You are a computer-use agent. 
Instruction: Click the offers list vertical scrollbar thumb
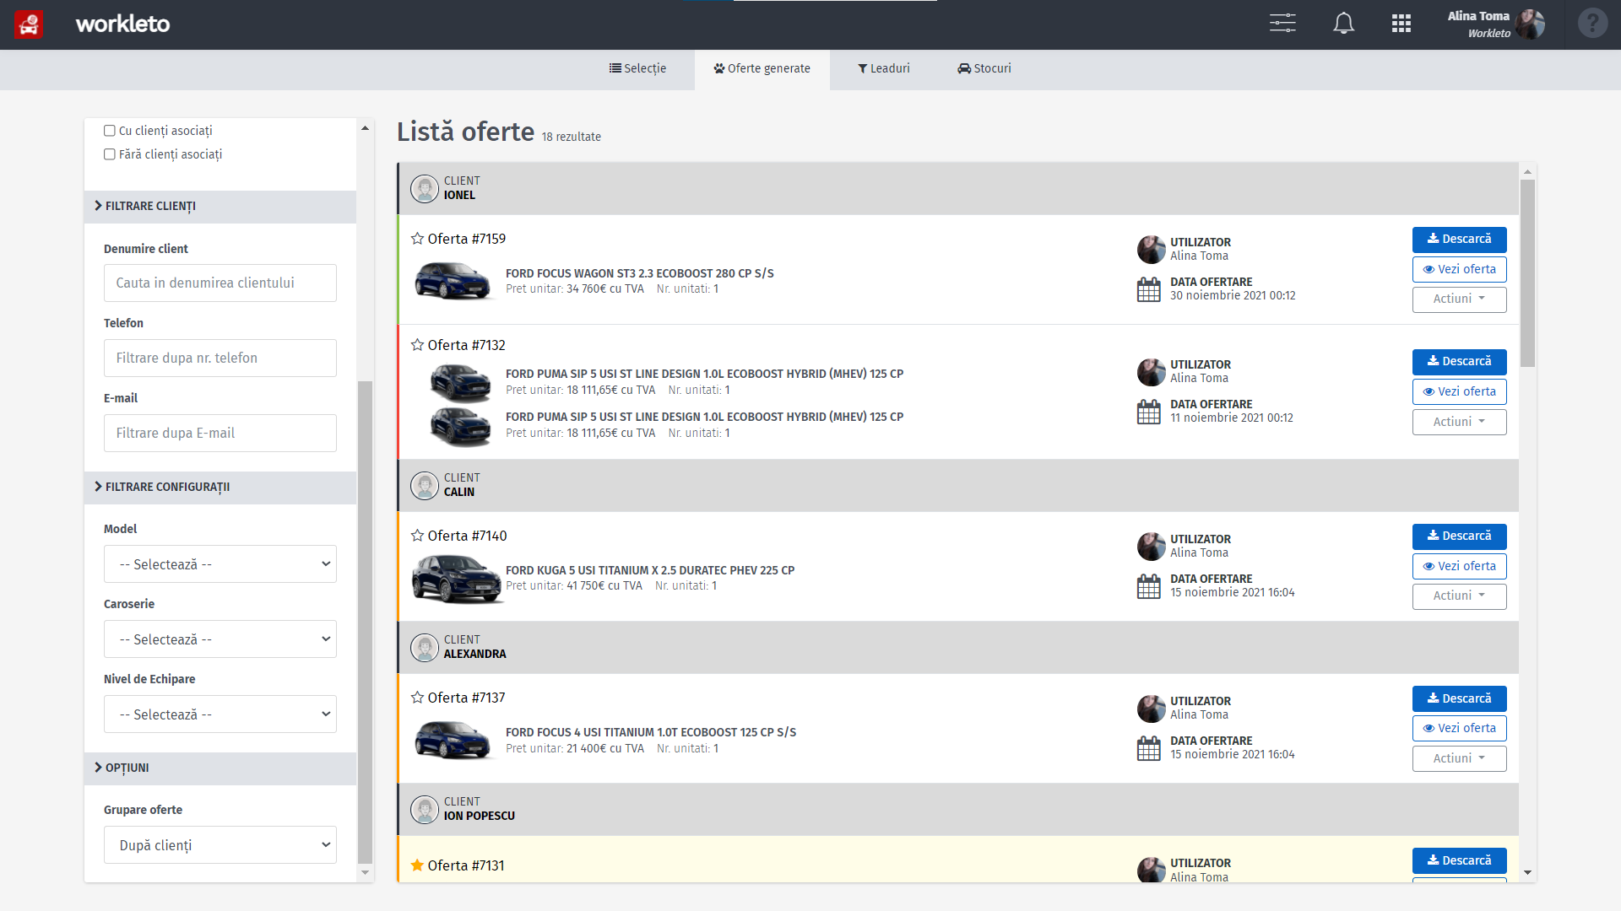[x=1527, y=273]
